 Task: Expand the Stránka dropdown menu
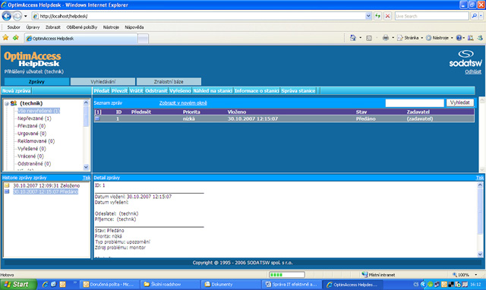pos(422,38)
